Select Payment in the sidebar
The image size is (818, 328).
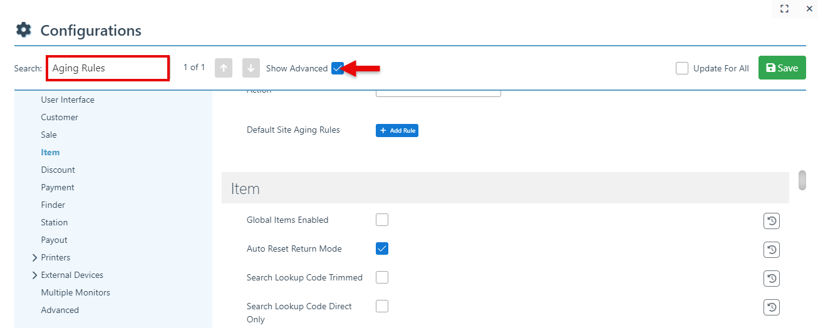tap(58, 187)
